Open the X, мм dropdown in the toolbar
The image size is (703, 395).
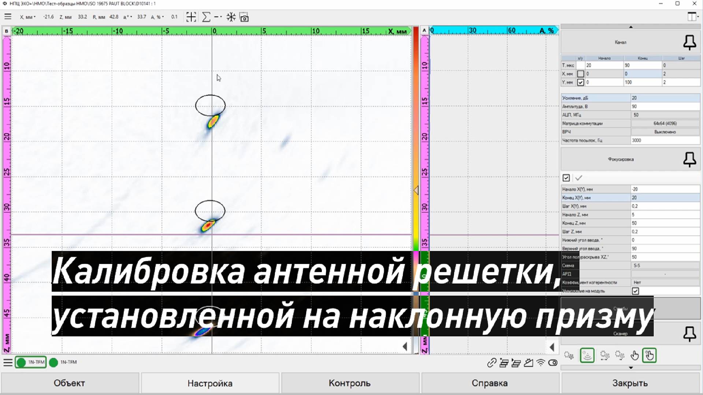[x=34, y=17]
